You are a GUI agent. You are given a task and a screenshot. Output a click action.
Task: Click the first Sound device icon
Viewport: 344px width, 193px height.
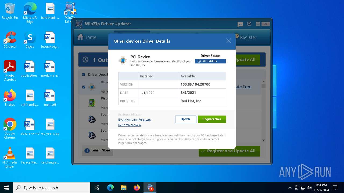[x=92, y=119]
